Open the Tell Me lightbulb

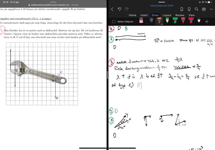(189, 9)
